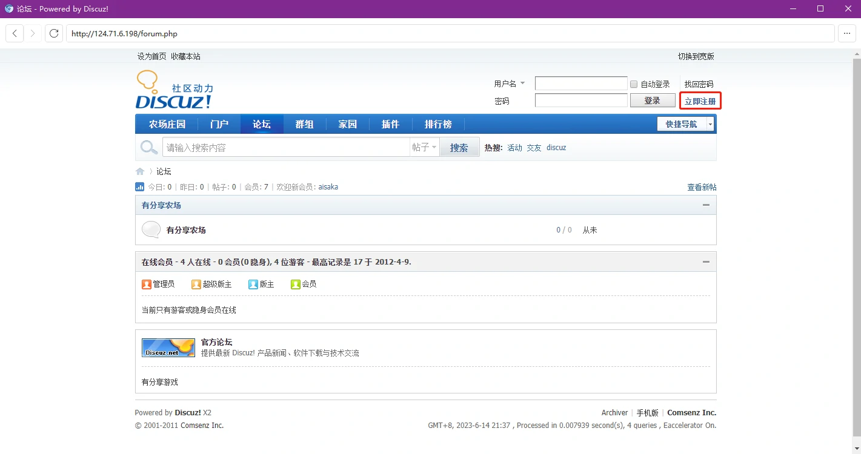The height and width of the screenshot is (454, 861).
Task: Click the magnifier search icon
Action: 148,147
